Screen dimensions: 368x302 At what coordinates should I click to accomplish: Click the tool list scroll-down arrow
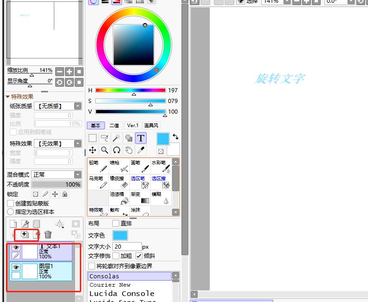[175, 212]
